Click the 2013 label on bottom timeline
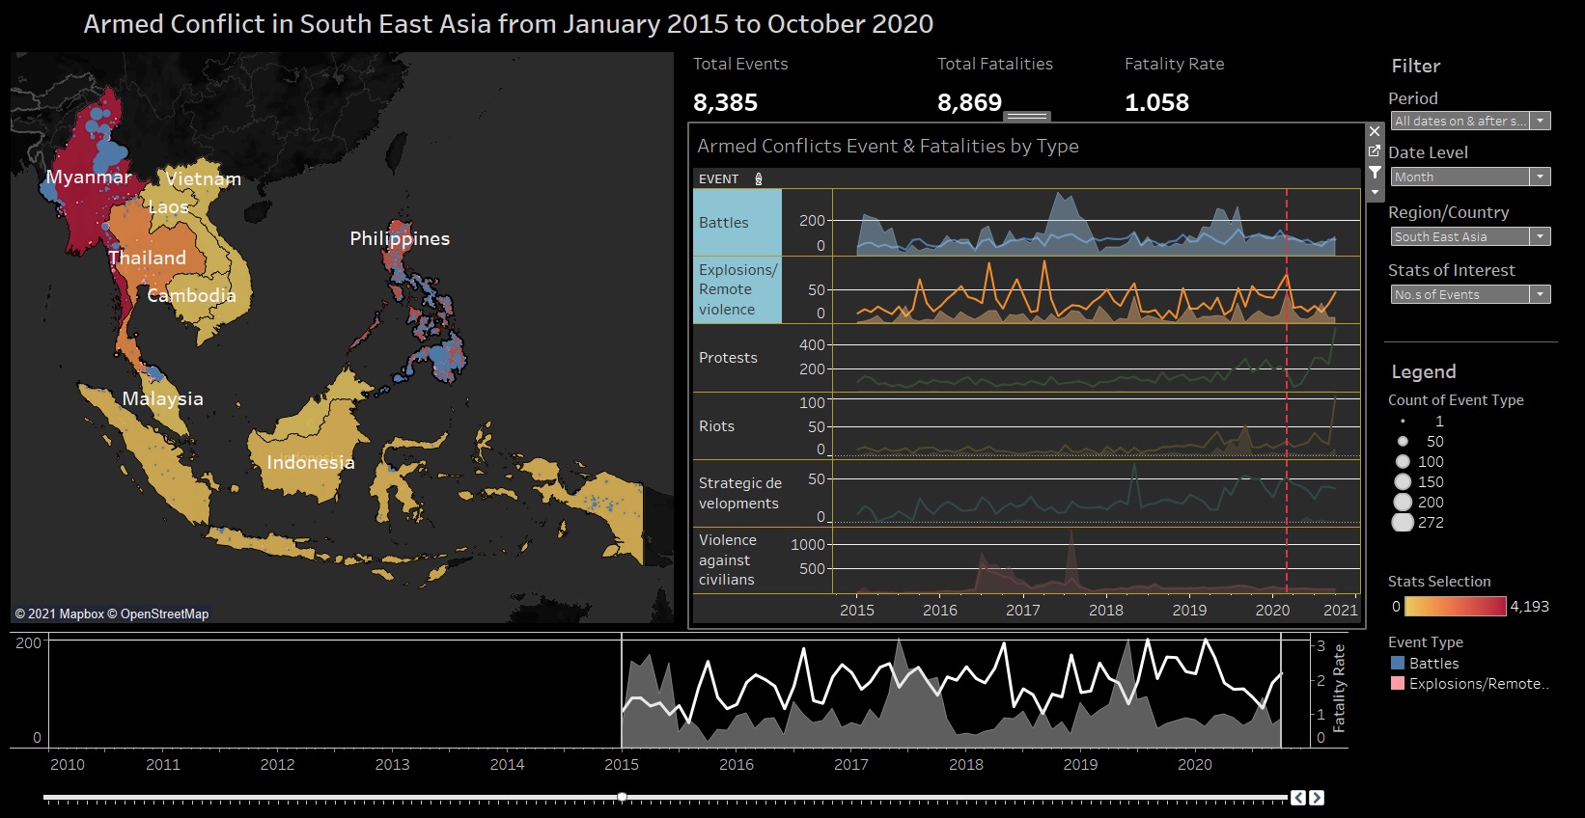Image resolution: width=1585 pixels, height=818 pixels. [x=392, y=764]
